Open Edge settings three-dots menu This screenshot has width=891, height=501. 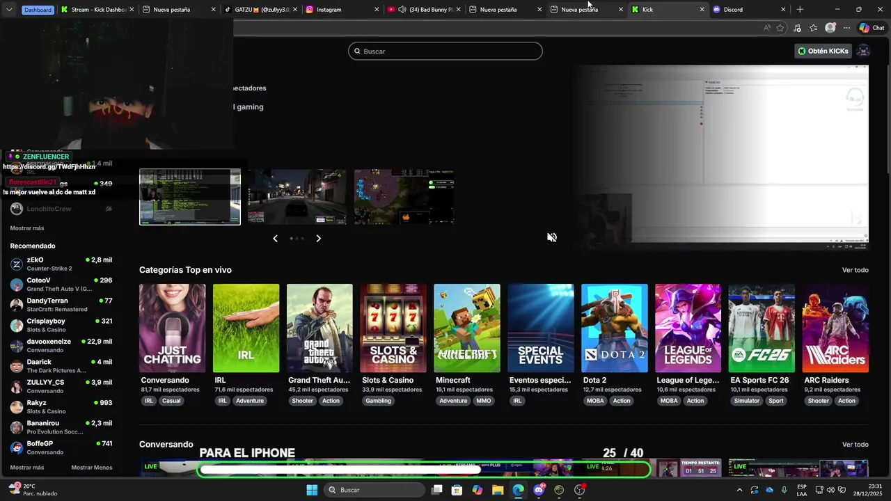coord(846,28)
